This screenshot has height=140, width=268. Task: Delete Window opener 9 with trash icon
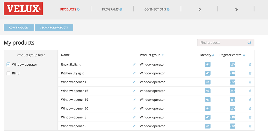pyautogui.click(x=250, y=126)
